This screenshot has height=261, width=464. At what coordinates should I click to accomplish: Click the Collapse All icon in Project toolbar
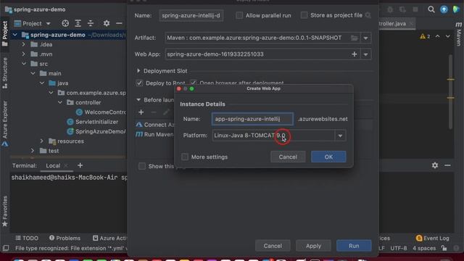coord(91,23)
